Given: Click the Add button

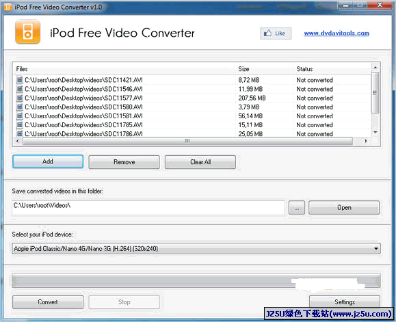Looking at the screenshot, I should 48,161.
